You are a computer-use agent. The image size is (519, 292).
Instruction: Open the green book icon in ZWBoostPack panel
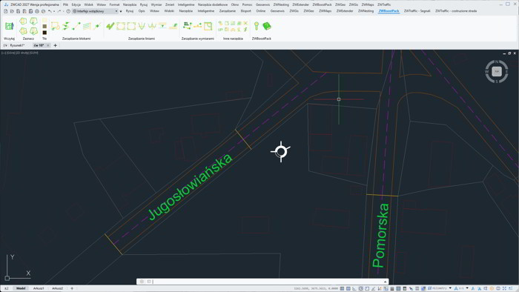267,26
